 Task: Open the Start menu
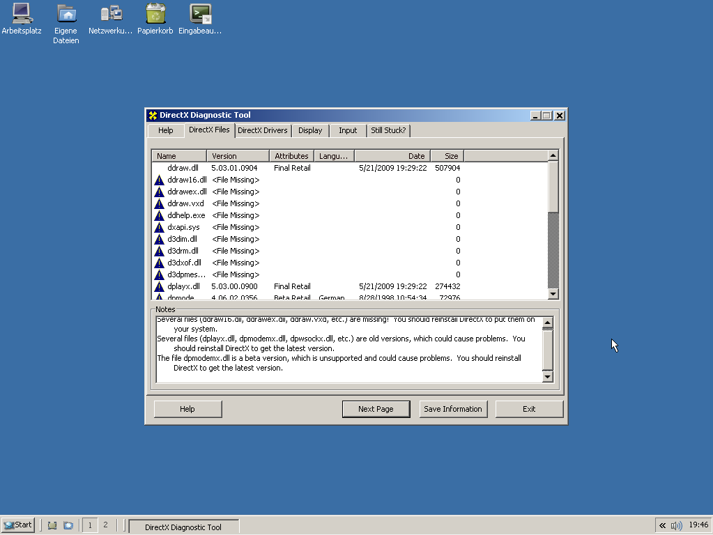pos(18,525)
